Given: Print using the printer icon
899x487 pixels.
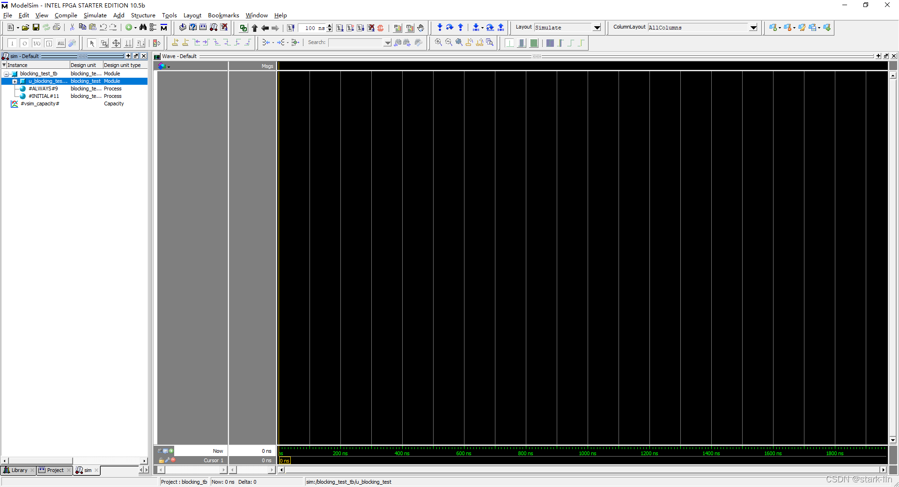Looking at the screenshot, I should (x=57, y=28).
